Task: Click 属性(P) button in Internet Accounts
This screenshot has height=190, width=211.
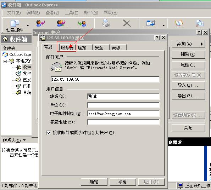Action: click(188, 65)
